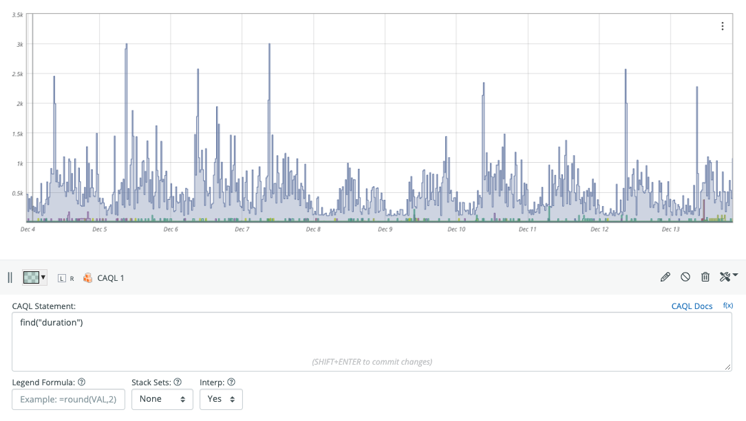The width and height of the screenshot is (746, 421).
Task: Toggle the L axis assignment for CAQL 1
Action: (x=61, y=277)
